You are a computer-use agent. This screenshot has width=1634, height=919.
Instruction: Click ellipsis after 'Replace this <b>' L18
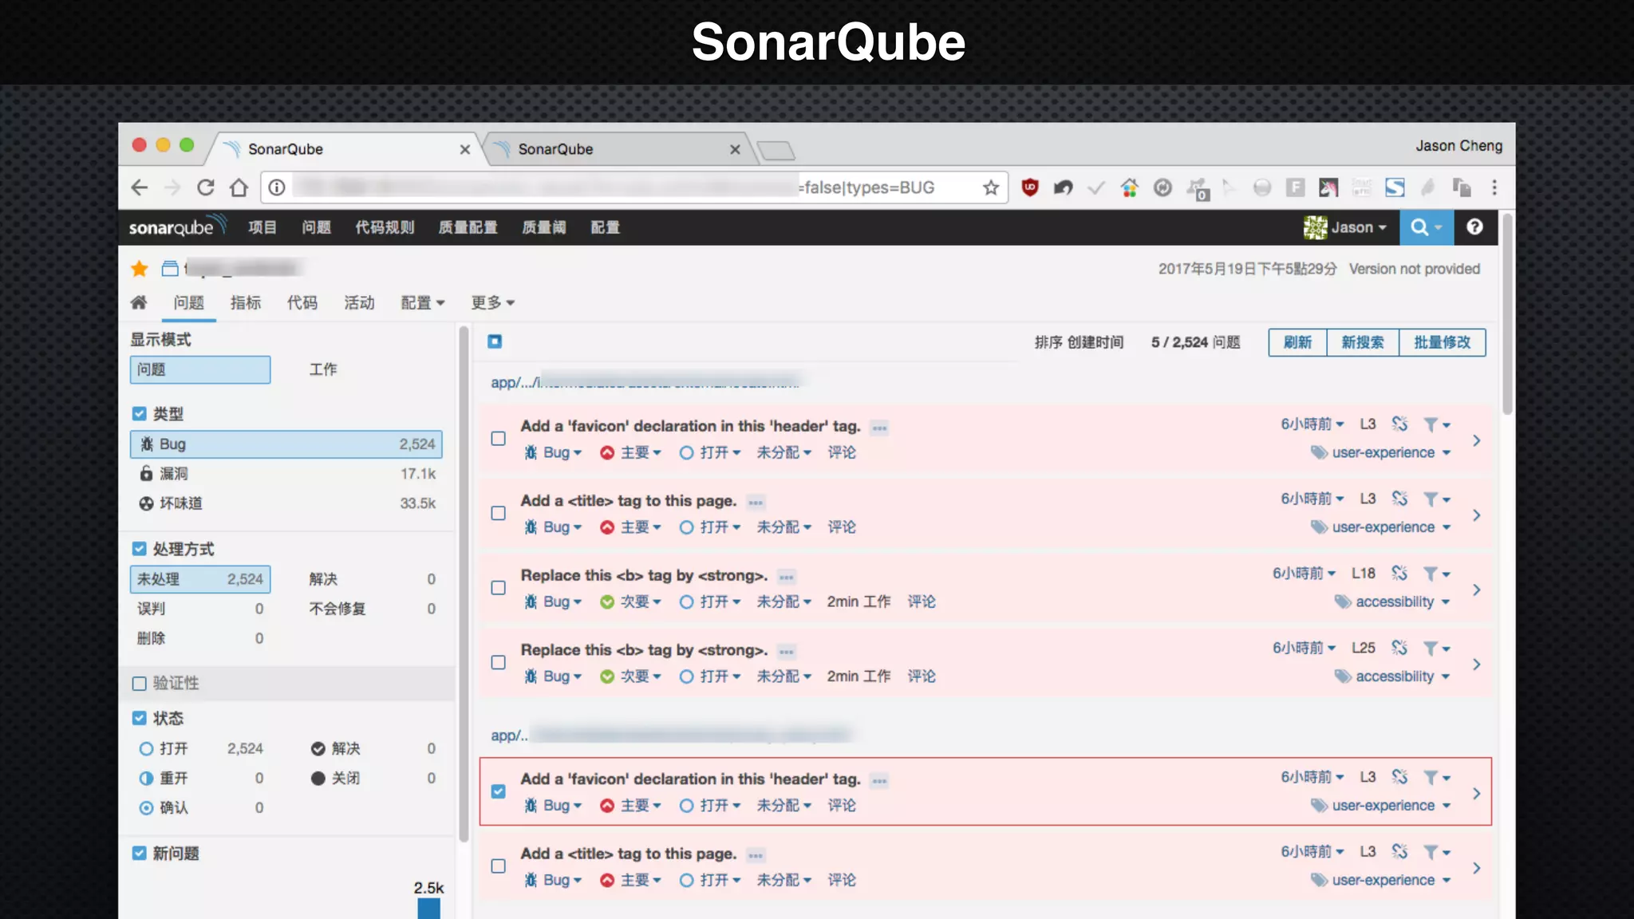[787, 577]
